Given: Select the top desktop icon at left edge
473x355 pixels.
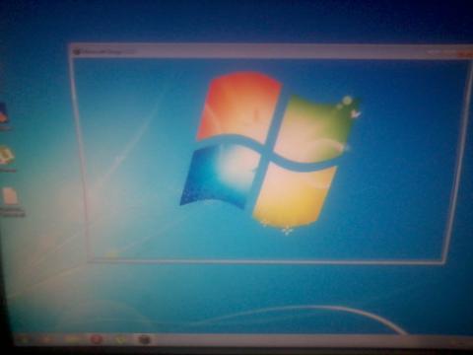Looking at the screenshot, I should pos(4,112).
